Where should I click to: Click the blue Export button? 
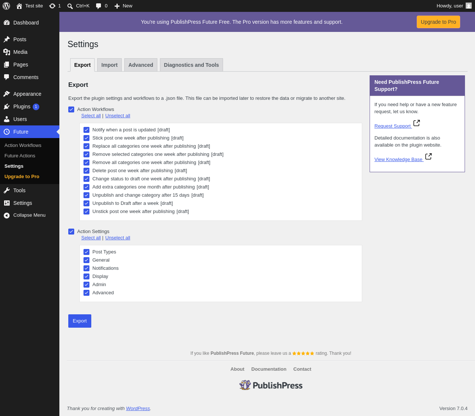point(80,321)
